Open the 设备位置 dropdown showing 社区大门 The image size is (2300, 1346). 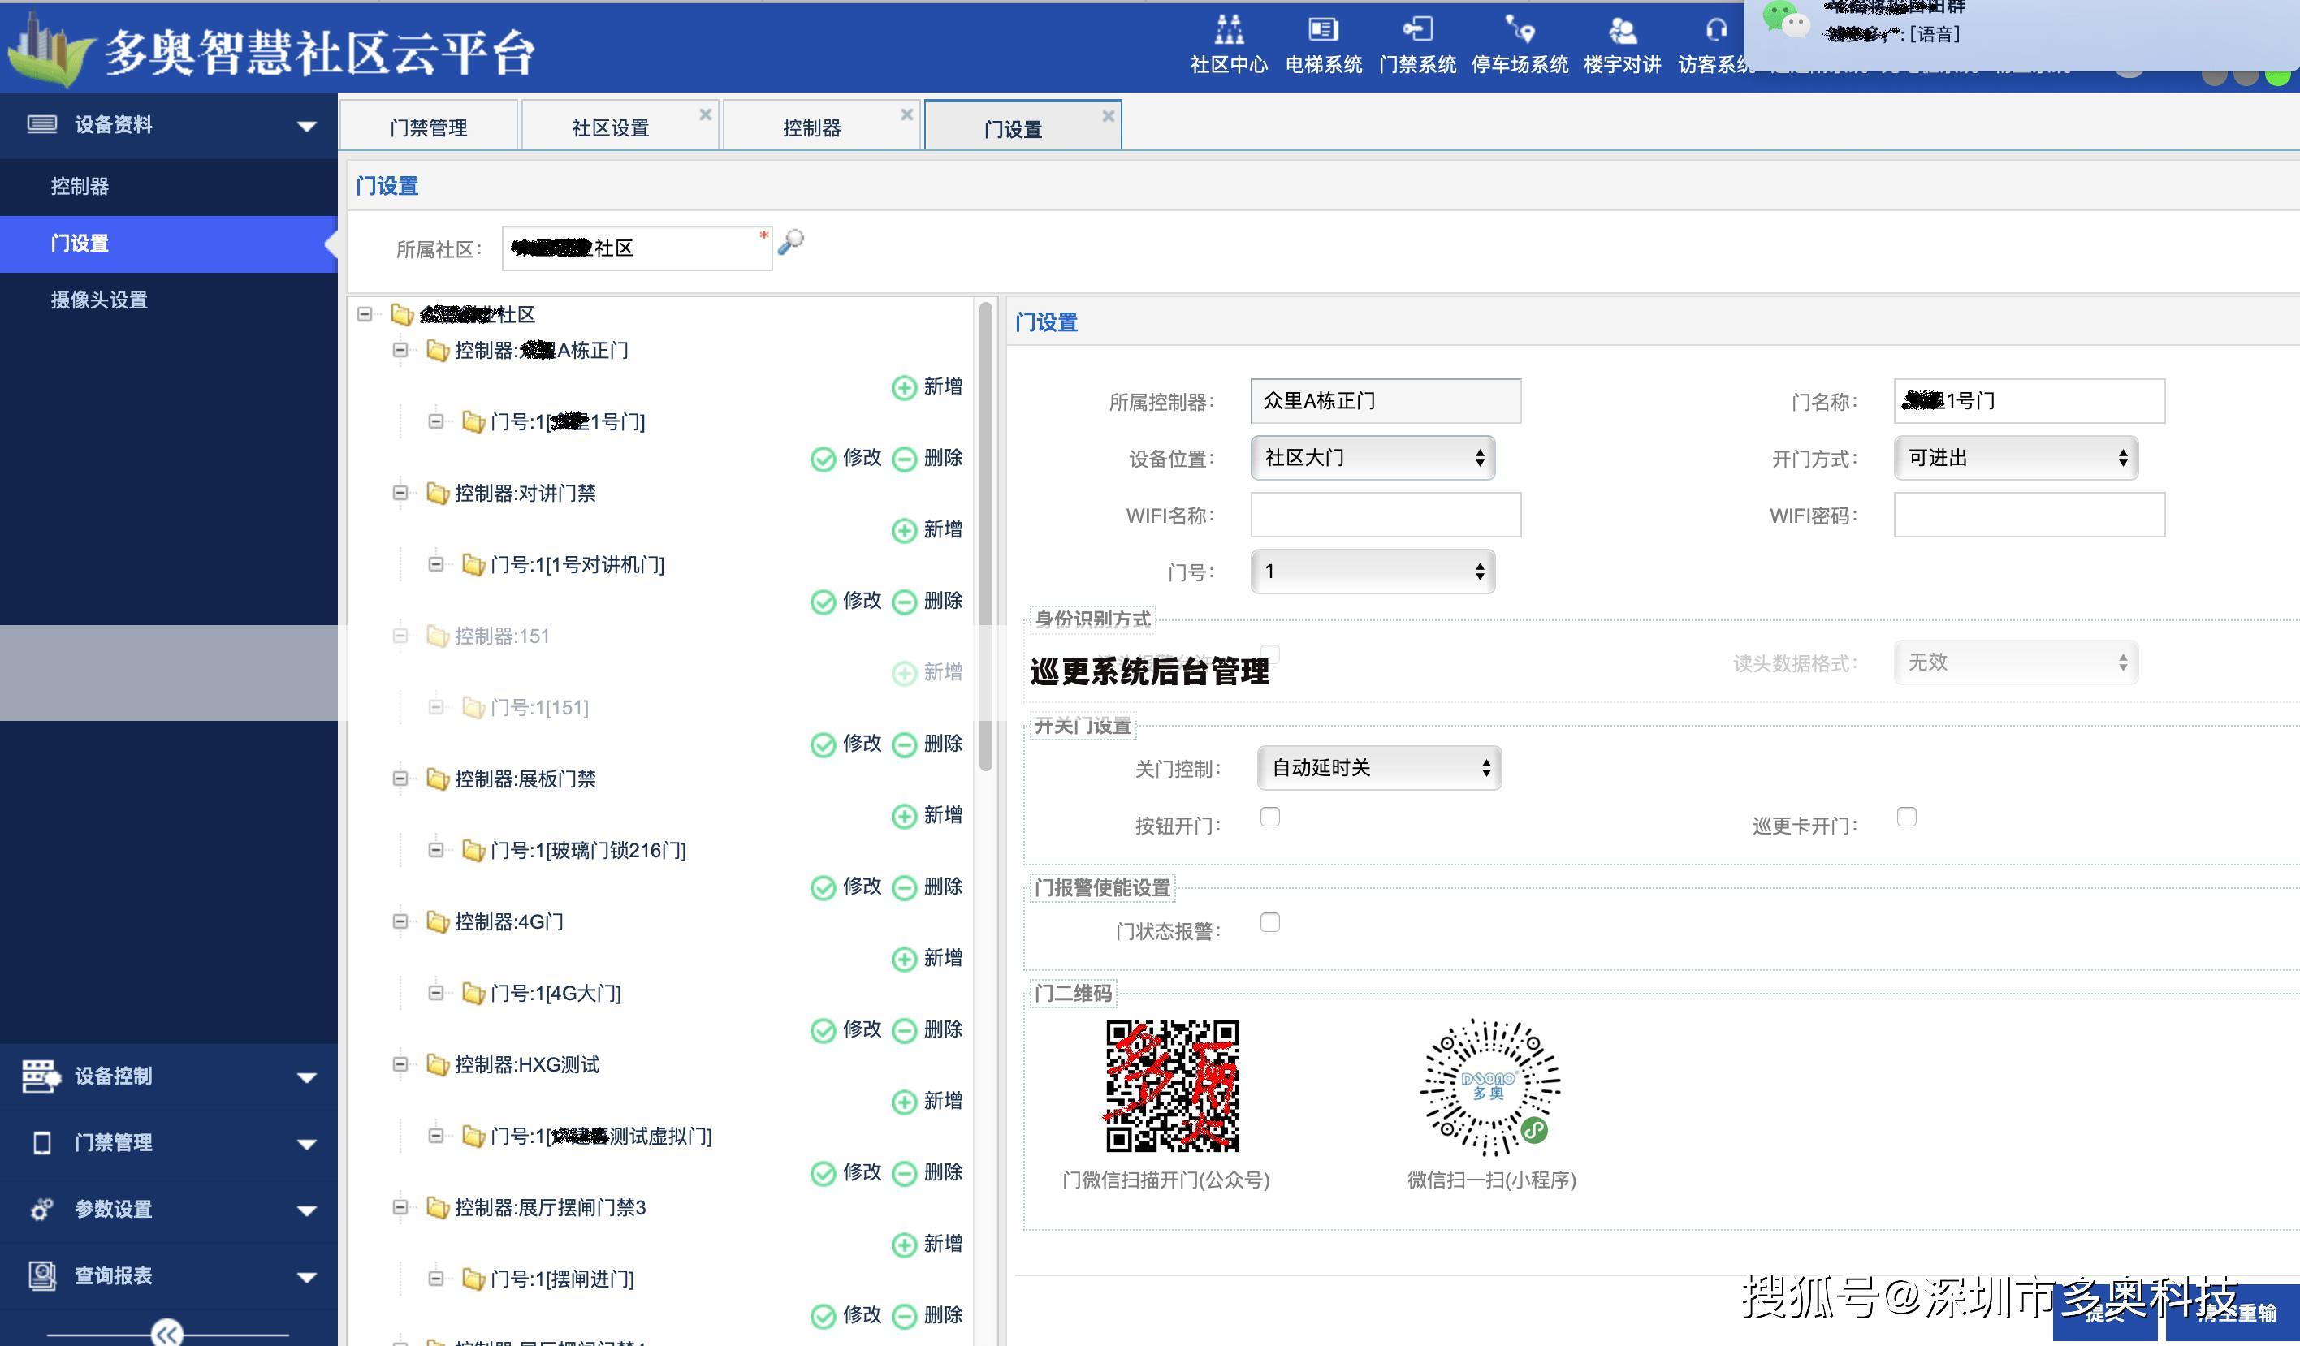click(x=1373, y=457)
